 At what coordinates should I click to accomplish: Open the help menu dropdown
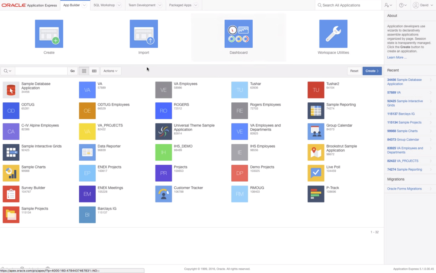click(x=403, y=5)
